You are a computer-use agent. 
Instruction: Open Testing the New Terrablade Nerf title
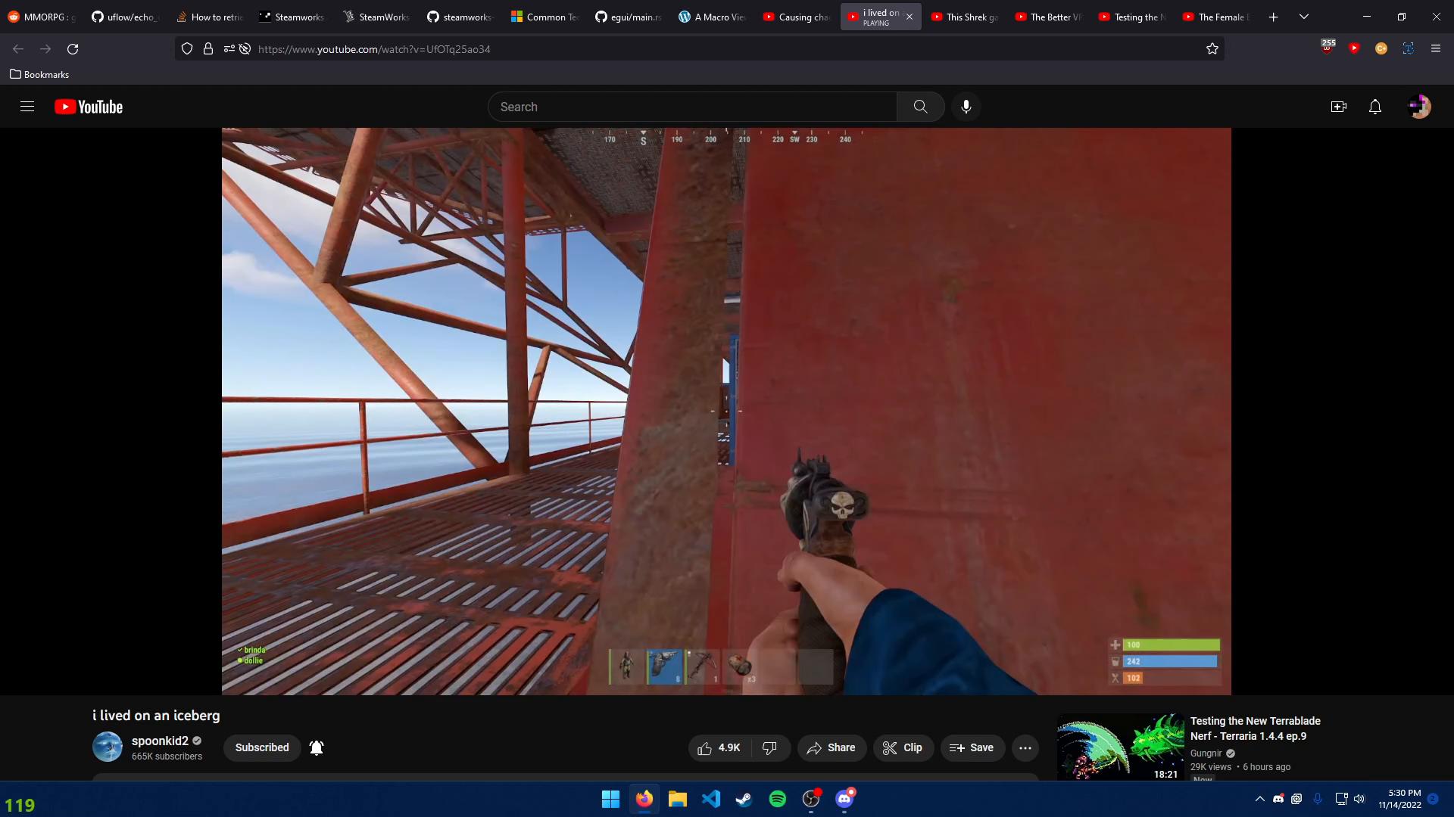coord(1255,728)
